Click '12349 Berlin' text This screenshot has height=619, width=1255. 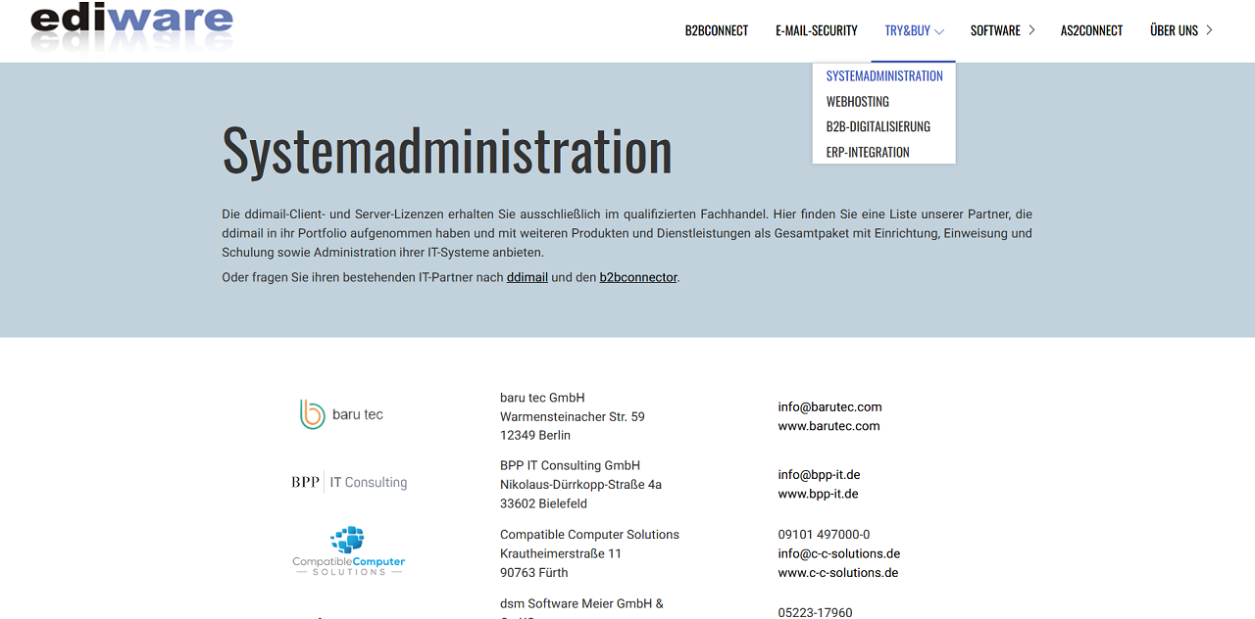535,435
